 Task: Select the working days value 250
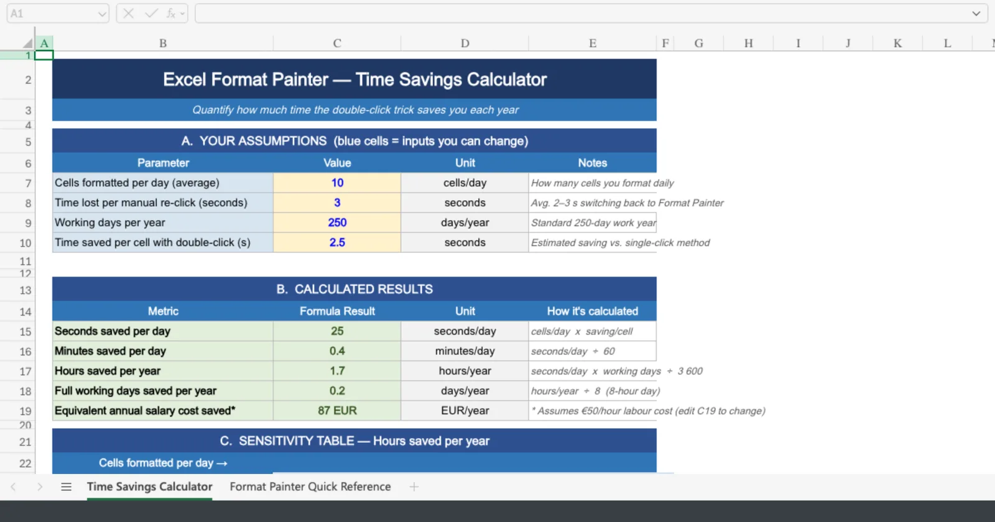[x=337, y=222]
